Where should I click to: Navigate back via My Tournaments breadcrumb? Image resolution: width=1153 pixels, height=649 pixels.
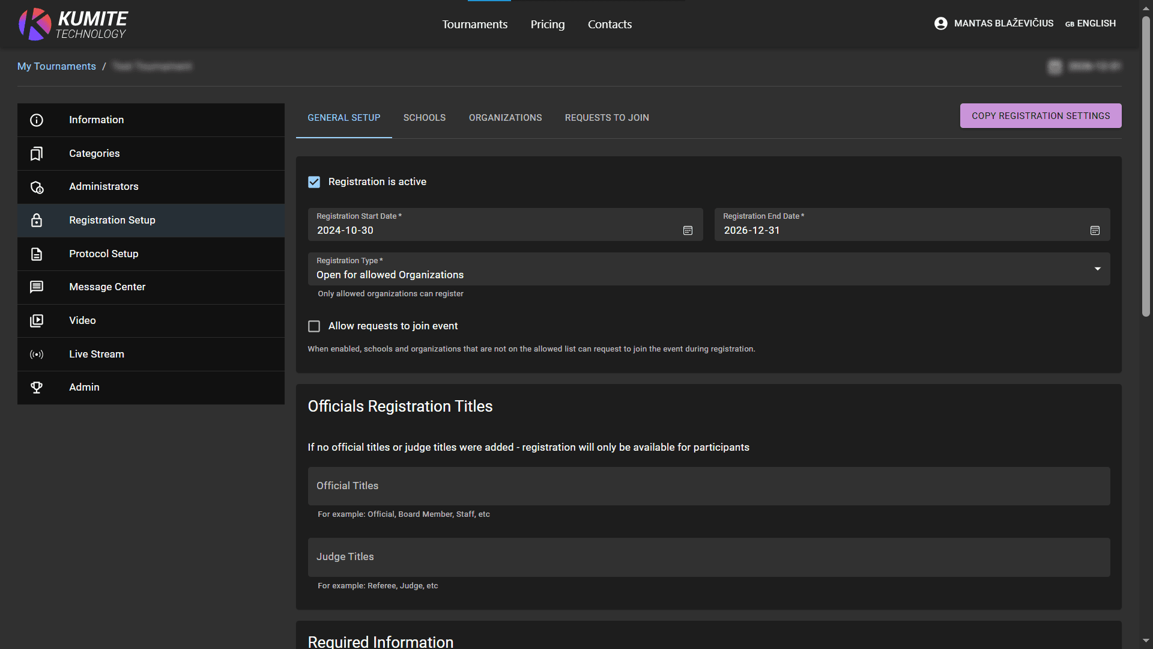coord(56,66)
